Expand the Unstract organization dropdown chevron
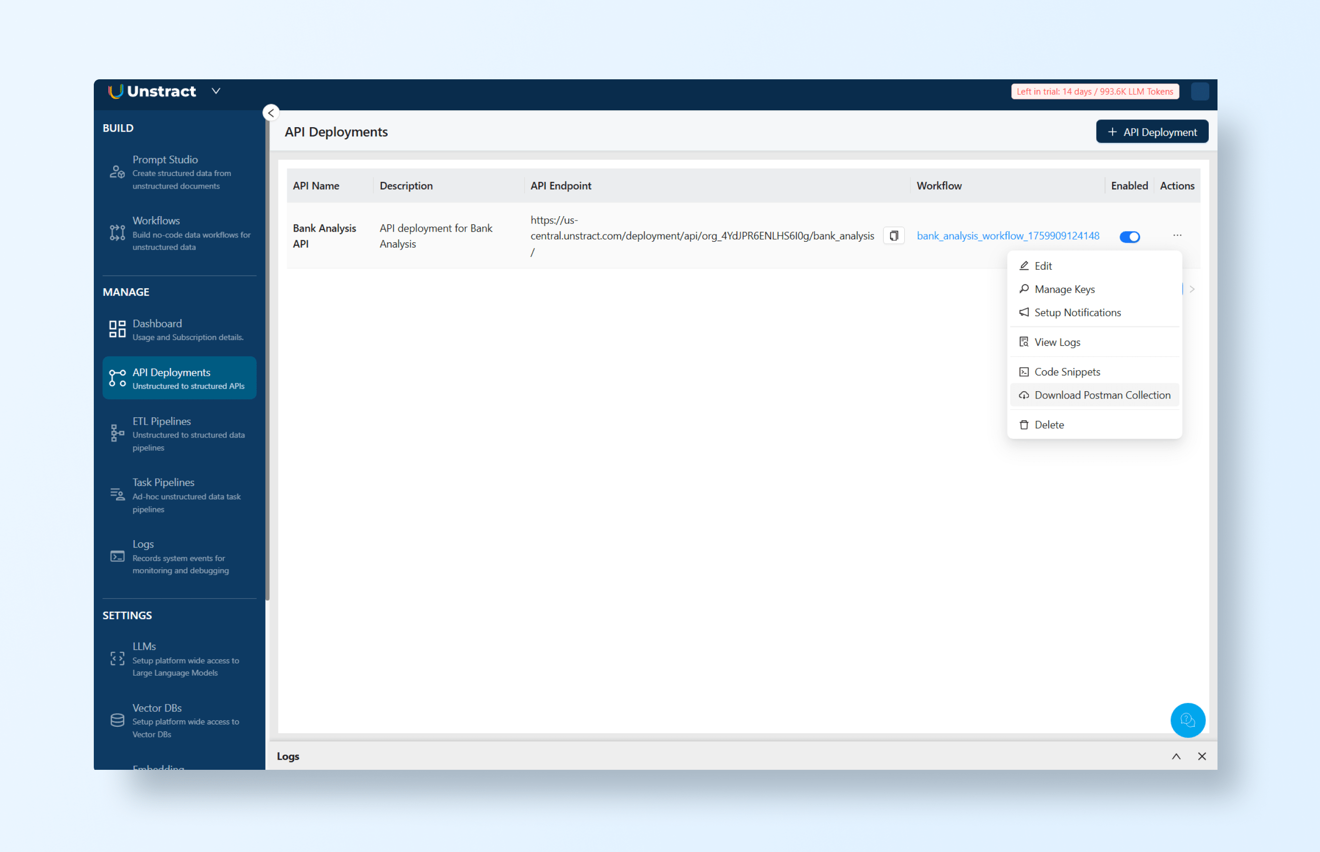 (216, 91)
